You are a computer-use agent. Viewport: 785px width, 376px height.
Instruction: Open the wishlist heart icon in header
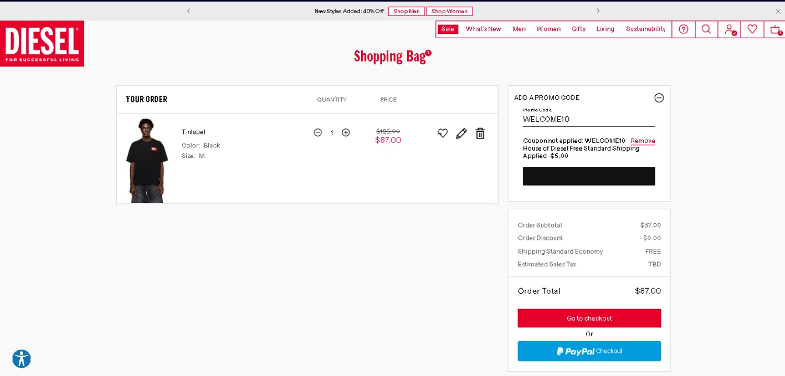(752, 29)
